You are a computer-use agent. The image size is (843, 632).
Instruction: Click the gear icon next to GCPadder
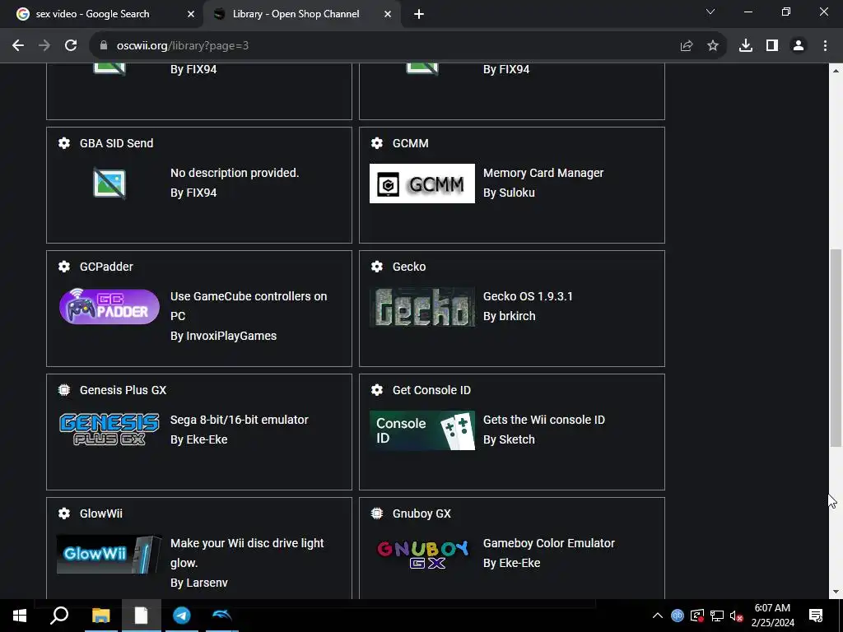coord(64,267)
